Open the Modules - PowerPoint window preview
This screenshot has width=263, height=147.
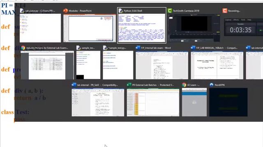click(x=90, y=28)
